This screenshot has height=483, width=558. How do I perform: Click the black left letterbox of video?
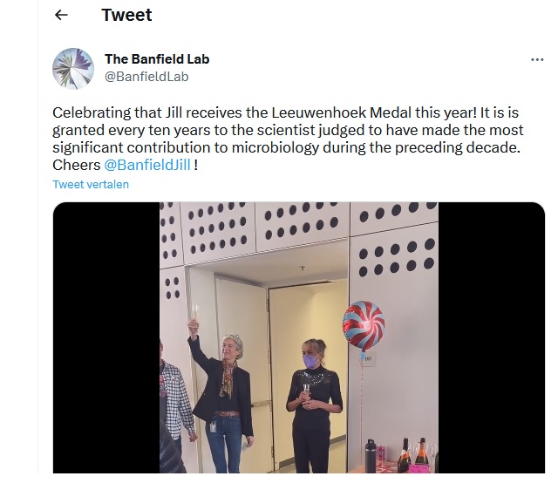[x=106, y=337]
